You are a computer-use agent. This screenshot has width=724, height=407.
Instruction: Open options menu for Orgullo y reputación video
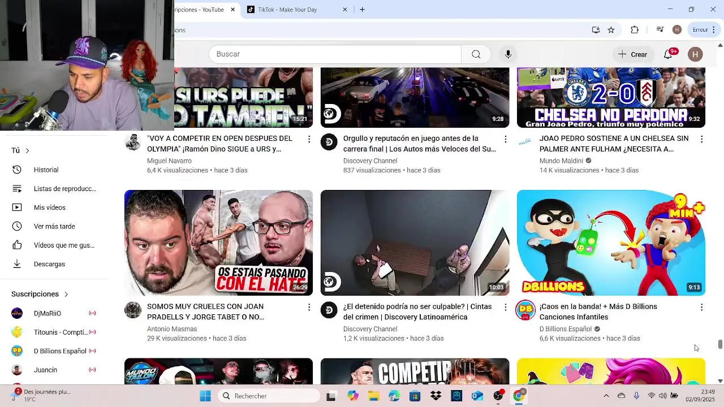pos(505,139)
